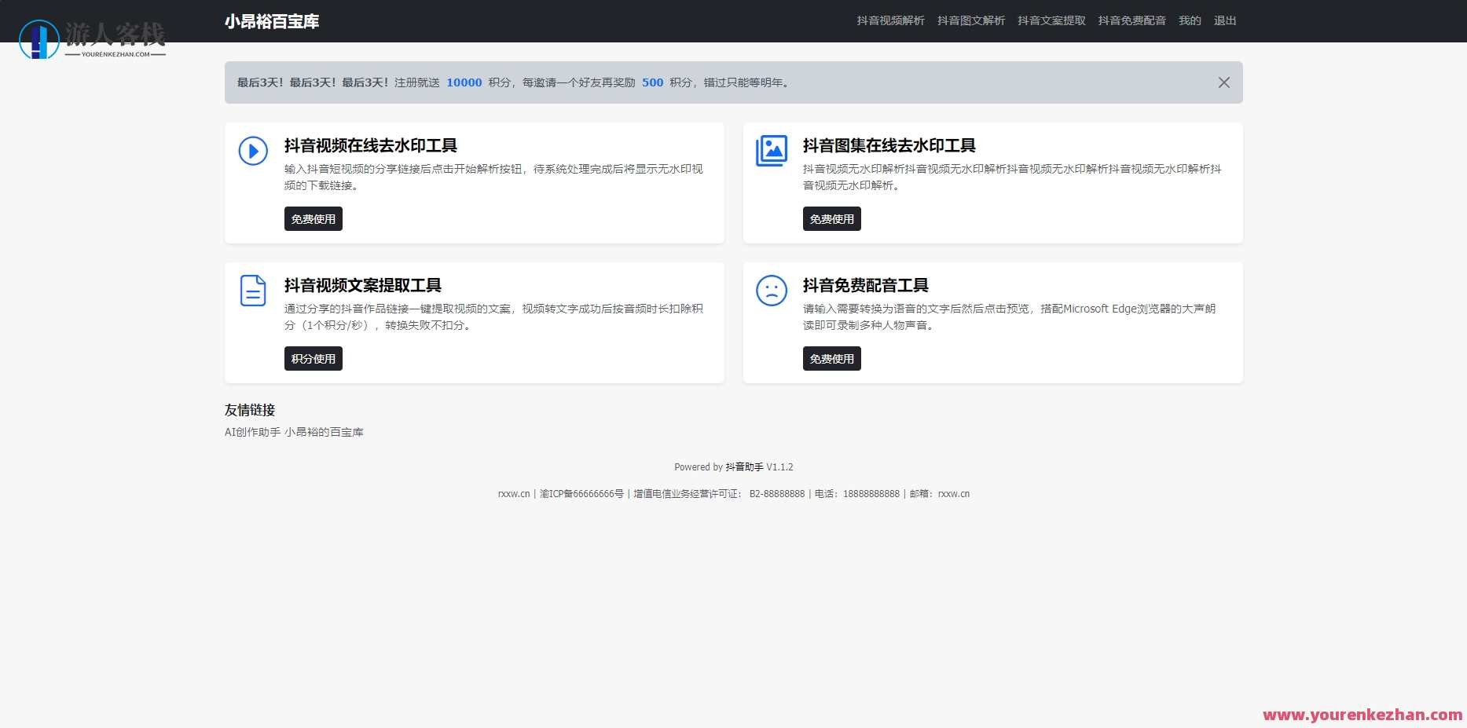
Task: Open the AI创作助手 friend link
Action: coord(251,431)
